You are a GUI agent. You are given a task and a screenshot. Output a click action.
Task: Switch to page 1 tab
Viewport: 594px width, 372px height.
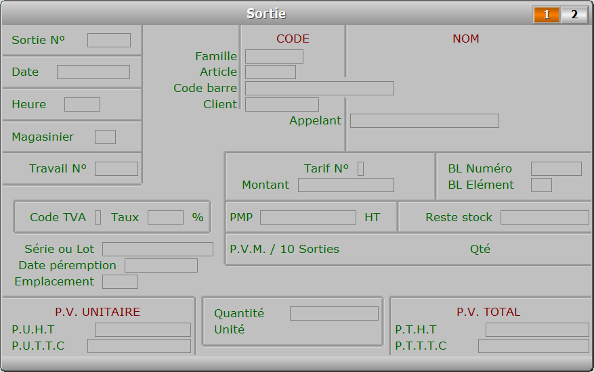pyautogui.click(x=546, y=14)
